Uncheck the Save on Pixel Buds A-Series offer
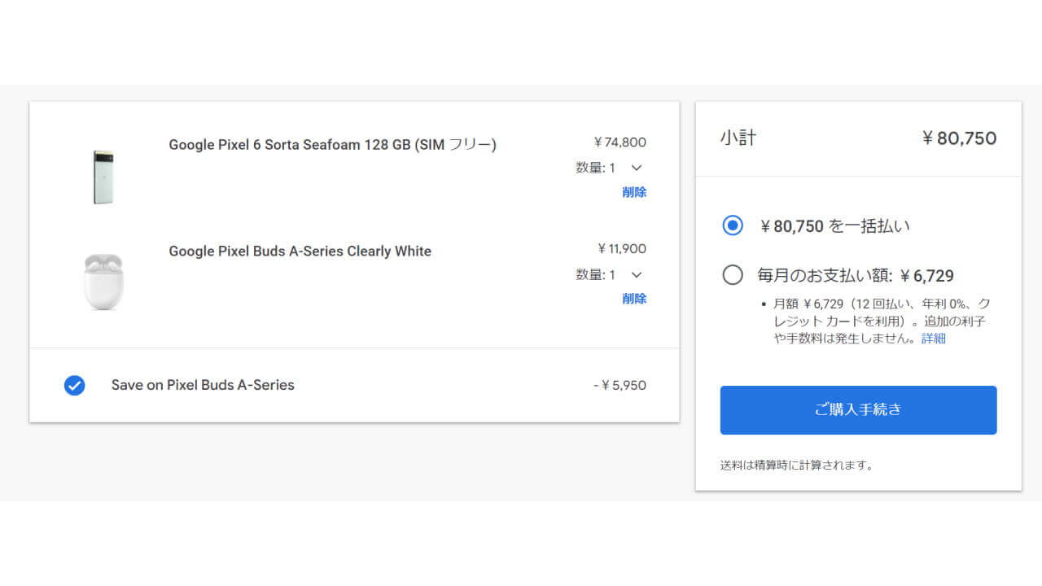Image resolution: width=1042 pixels, height=586 pixels. [x=74, y=385]
